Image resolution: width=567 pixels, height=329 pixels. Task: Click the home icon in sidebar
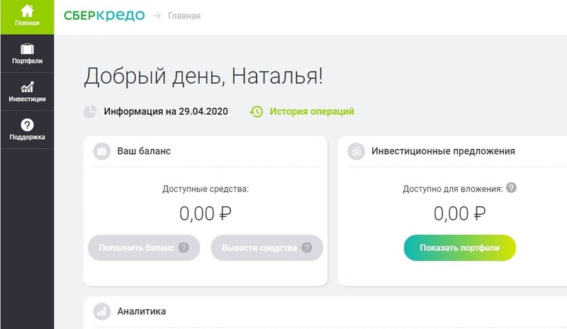pyautogui.click(x=27, y=11)
